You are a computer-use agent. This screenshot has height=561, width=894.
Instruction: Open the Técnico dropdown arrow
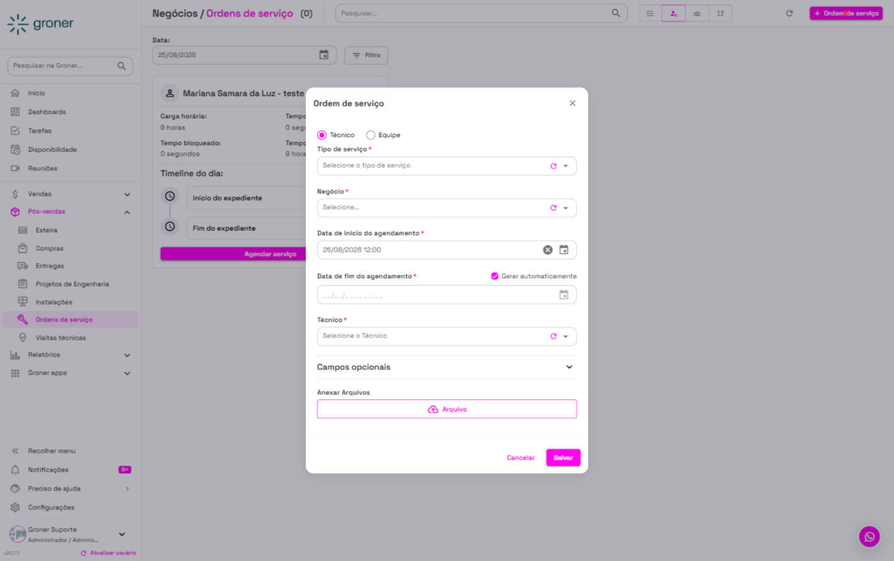point(566,336)
